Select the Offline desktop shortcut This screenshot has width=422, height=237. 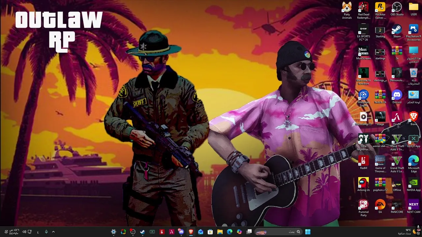point(397,185)
